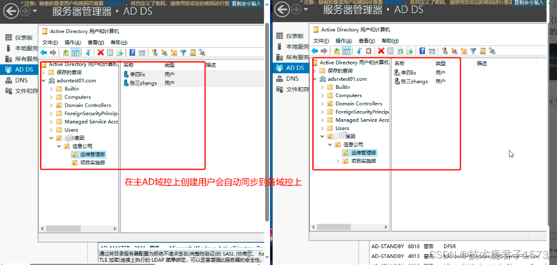Open 帮助(H) menu in AD-MASTER window
Screen dimensions: 557x265
pos(119,42)
